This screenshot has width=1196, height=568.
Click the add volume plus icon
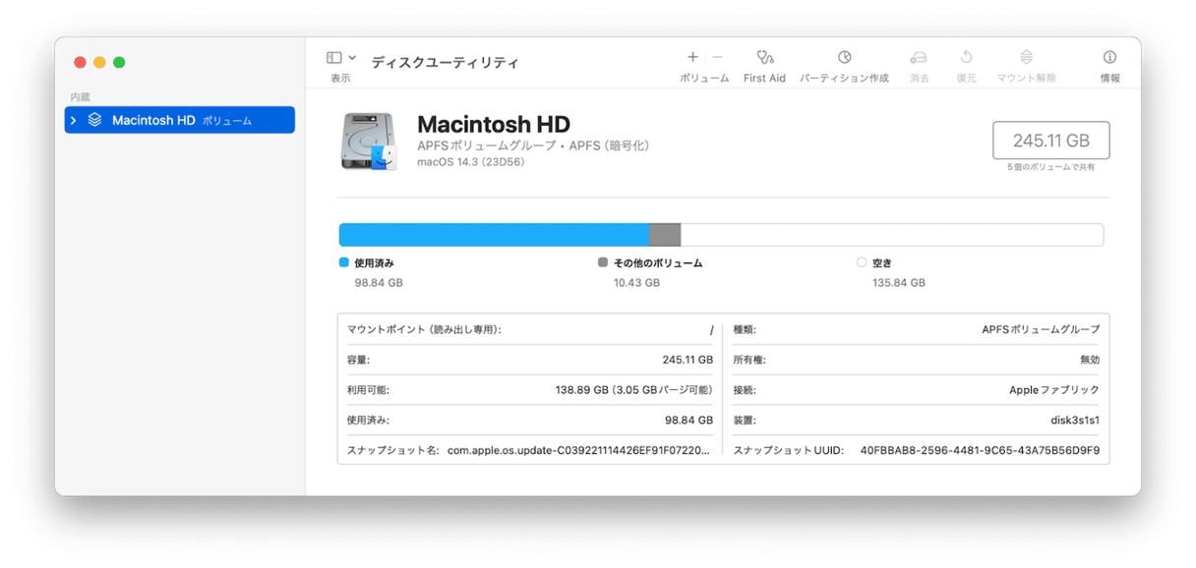tap(692, 58)
